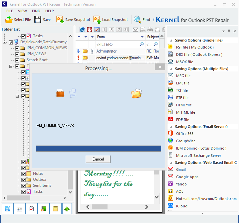The image size is (239, 223).
Task: Uncheck the Notes folder checkbox
Action: 23,174
